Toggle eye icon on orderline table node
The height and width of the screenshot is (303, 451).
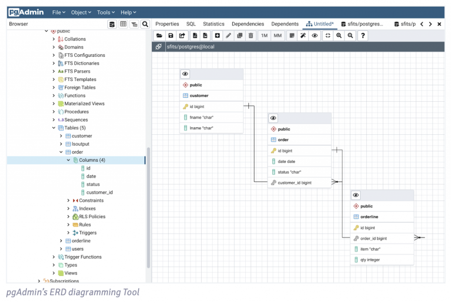coord(356,195)
